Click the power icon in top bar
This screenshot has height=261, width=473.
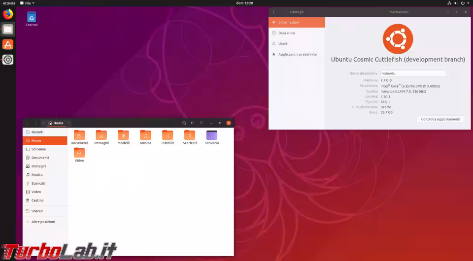pyautogui.click(x=463, y=3)
